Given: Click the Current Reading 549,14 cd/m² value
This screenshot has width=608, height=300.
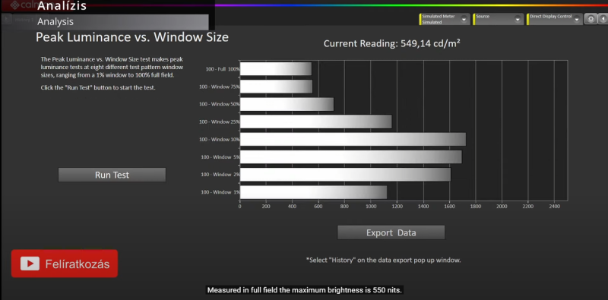Looking at the screenshot, I should tap(391, 43).
